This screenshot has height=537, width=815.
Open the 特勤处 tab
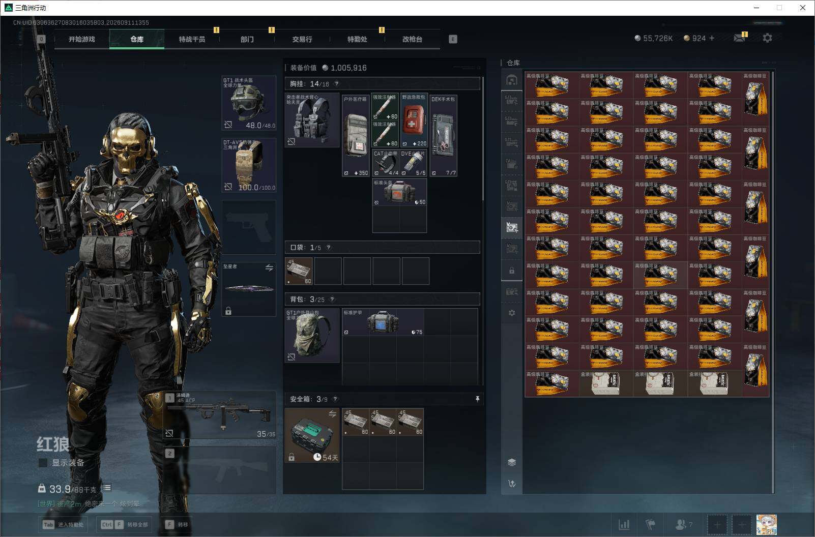(357, 39)
